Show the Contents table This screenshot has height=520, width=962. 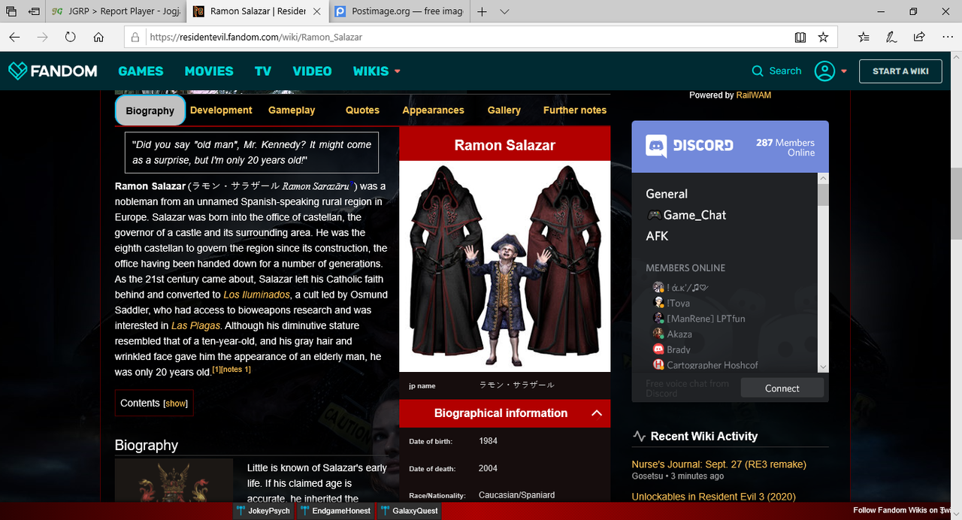pos(176,404)
